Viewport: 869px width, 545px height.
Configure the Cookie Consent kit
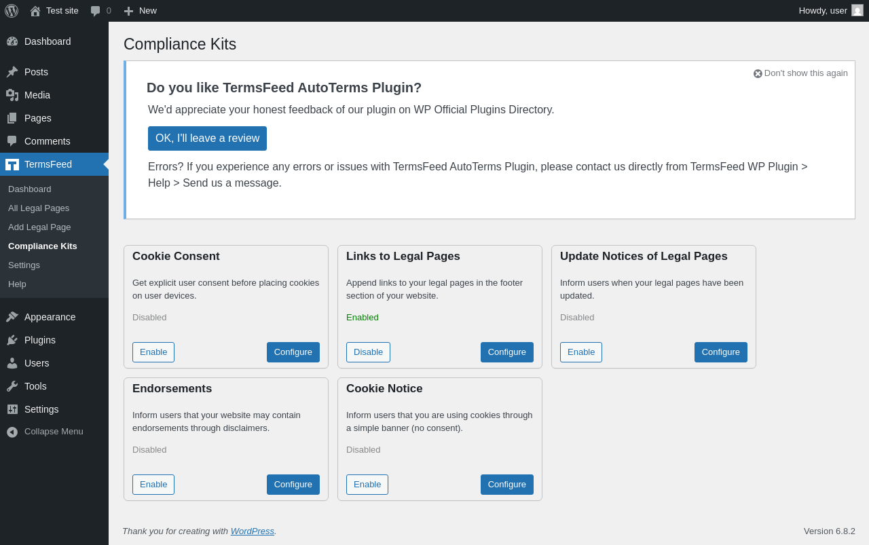pos(293,352)
